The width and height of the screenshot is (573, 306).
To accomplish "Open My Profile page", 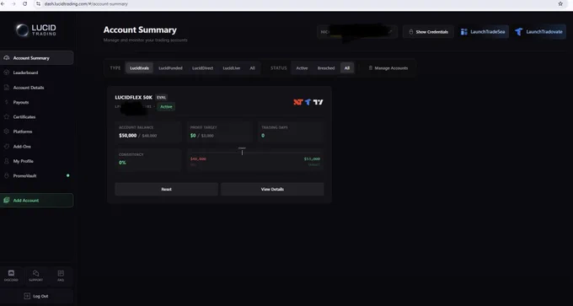I will click(36, 161).
